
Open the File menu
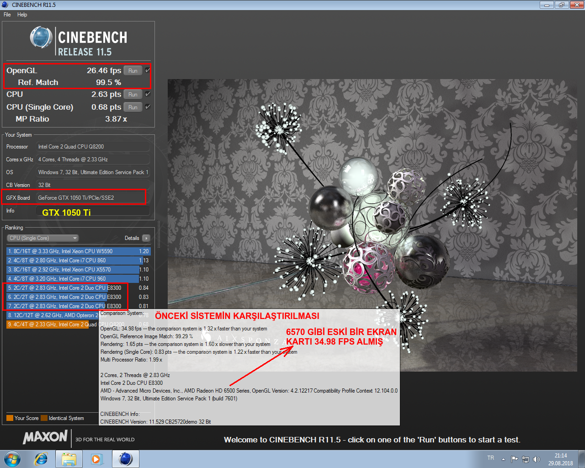click(x=7, y=15)
